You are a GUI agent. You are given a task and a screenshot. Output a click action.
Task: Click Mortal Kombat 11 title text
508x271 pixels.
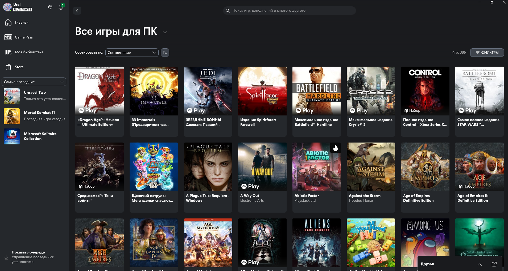pyautogui.click(x=39, y=113)
